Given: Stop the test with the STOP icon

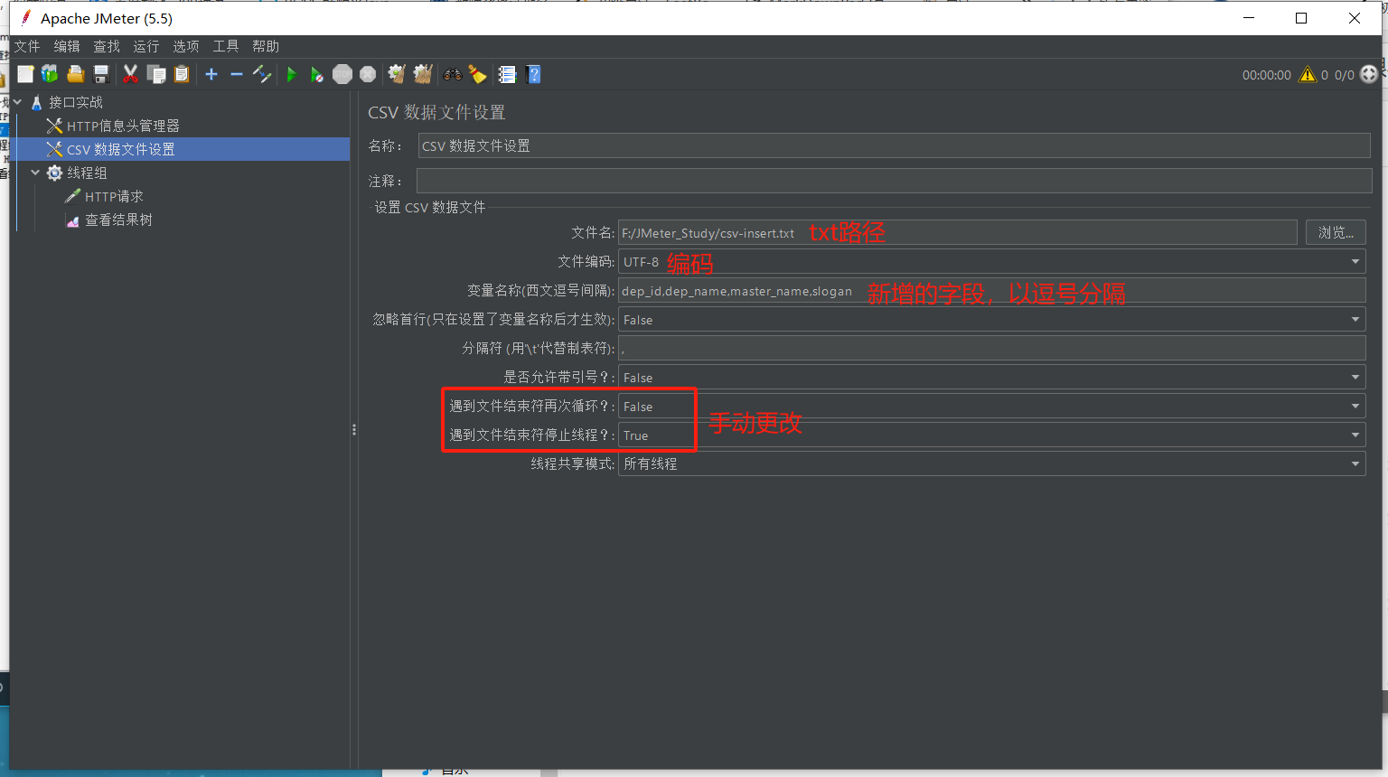Looking at the screenshot, I should pyautogui.click(x=342, y=74).
